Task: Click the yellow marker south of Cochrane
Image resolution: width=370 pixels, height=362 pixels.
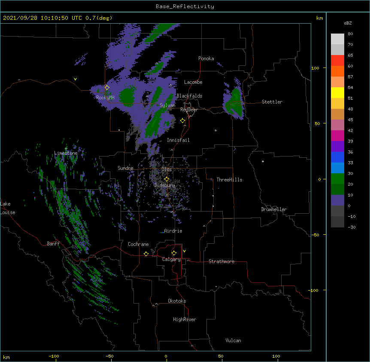Action: [x=146, y=254]
